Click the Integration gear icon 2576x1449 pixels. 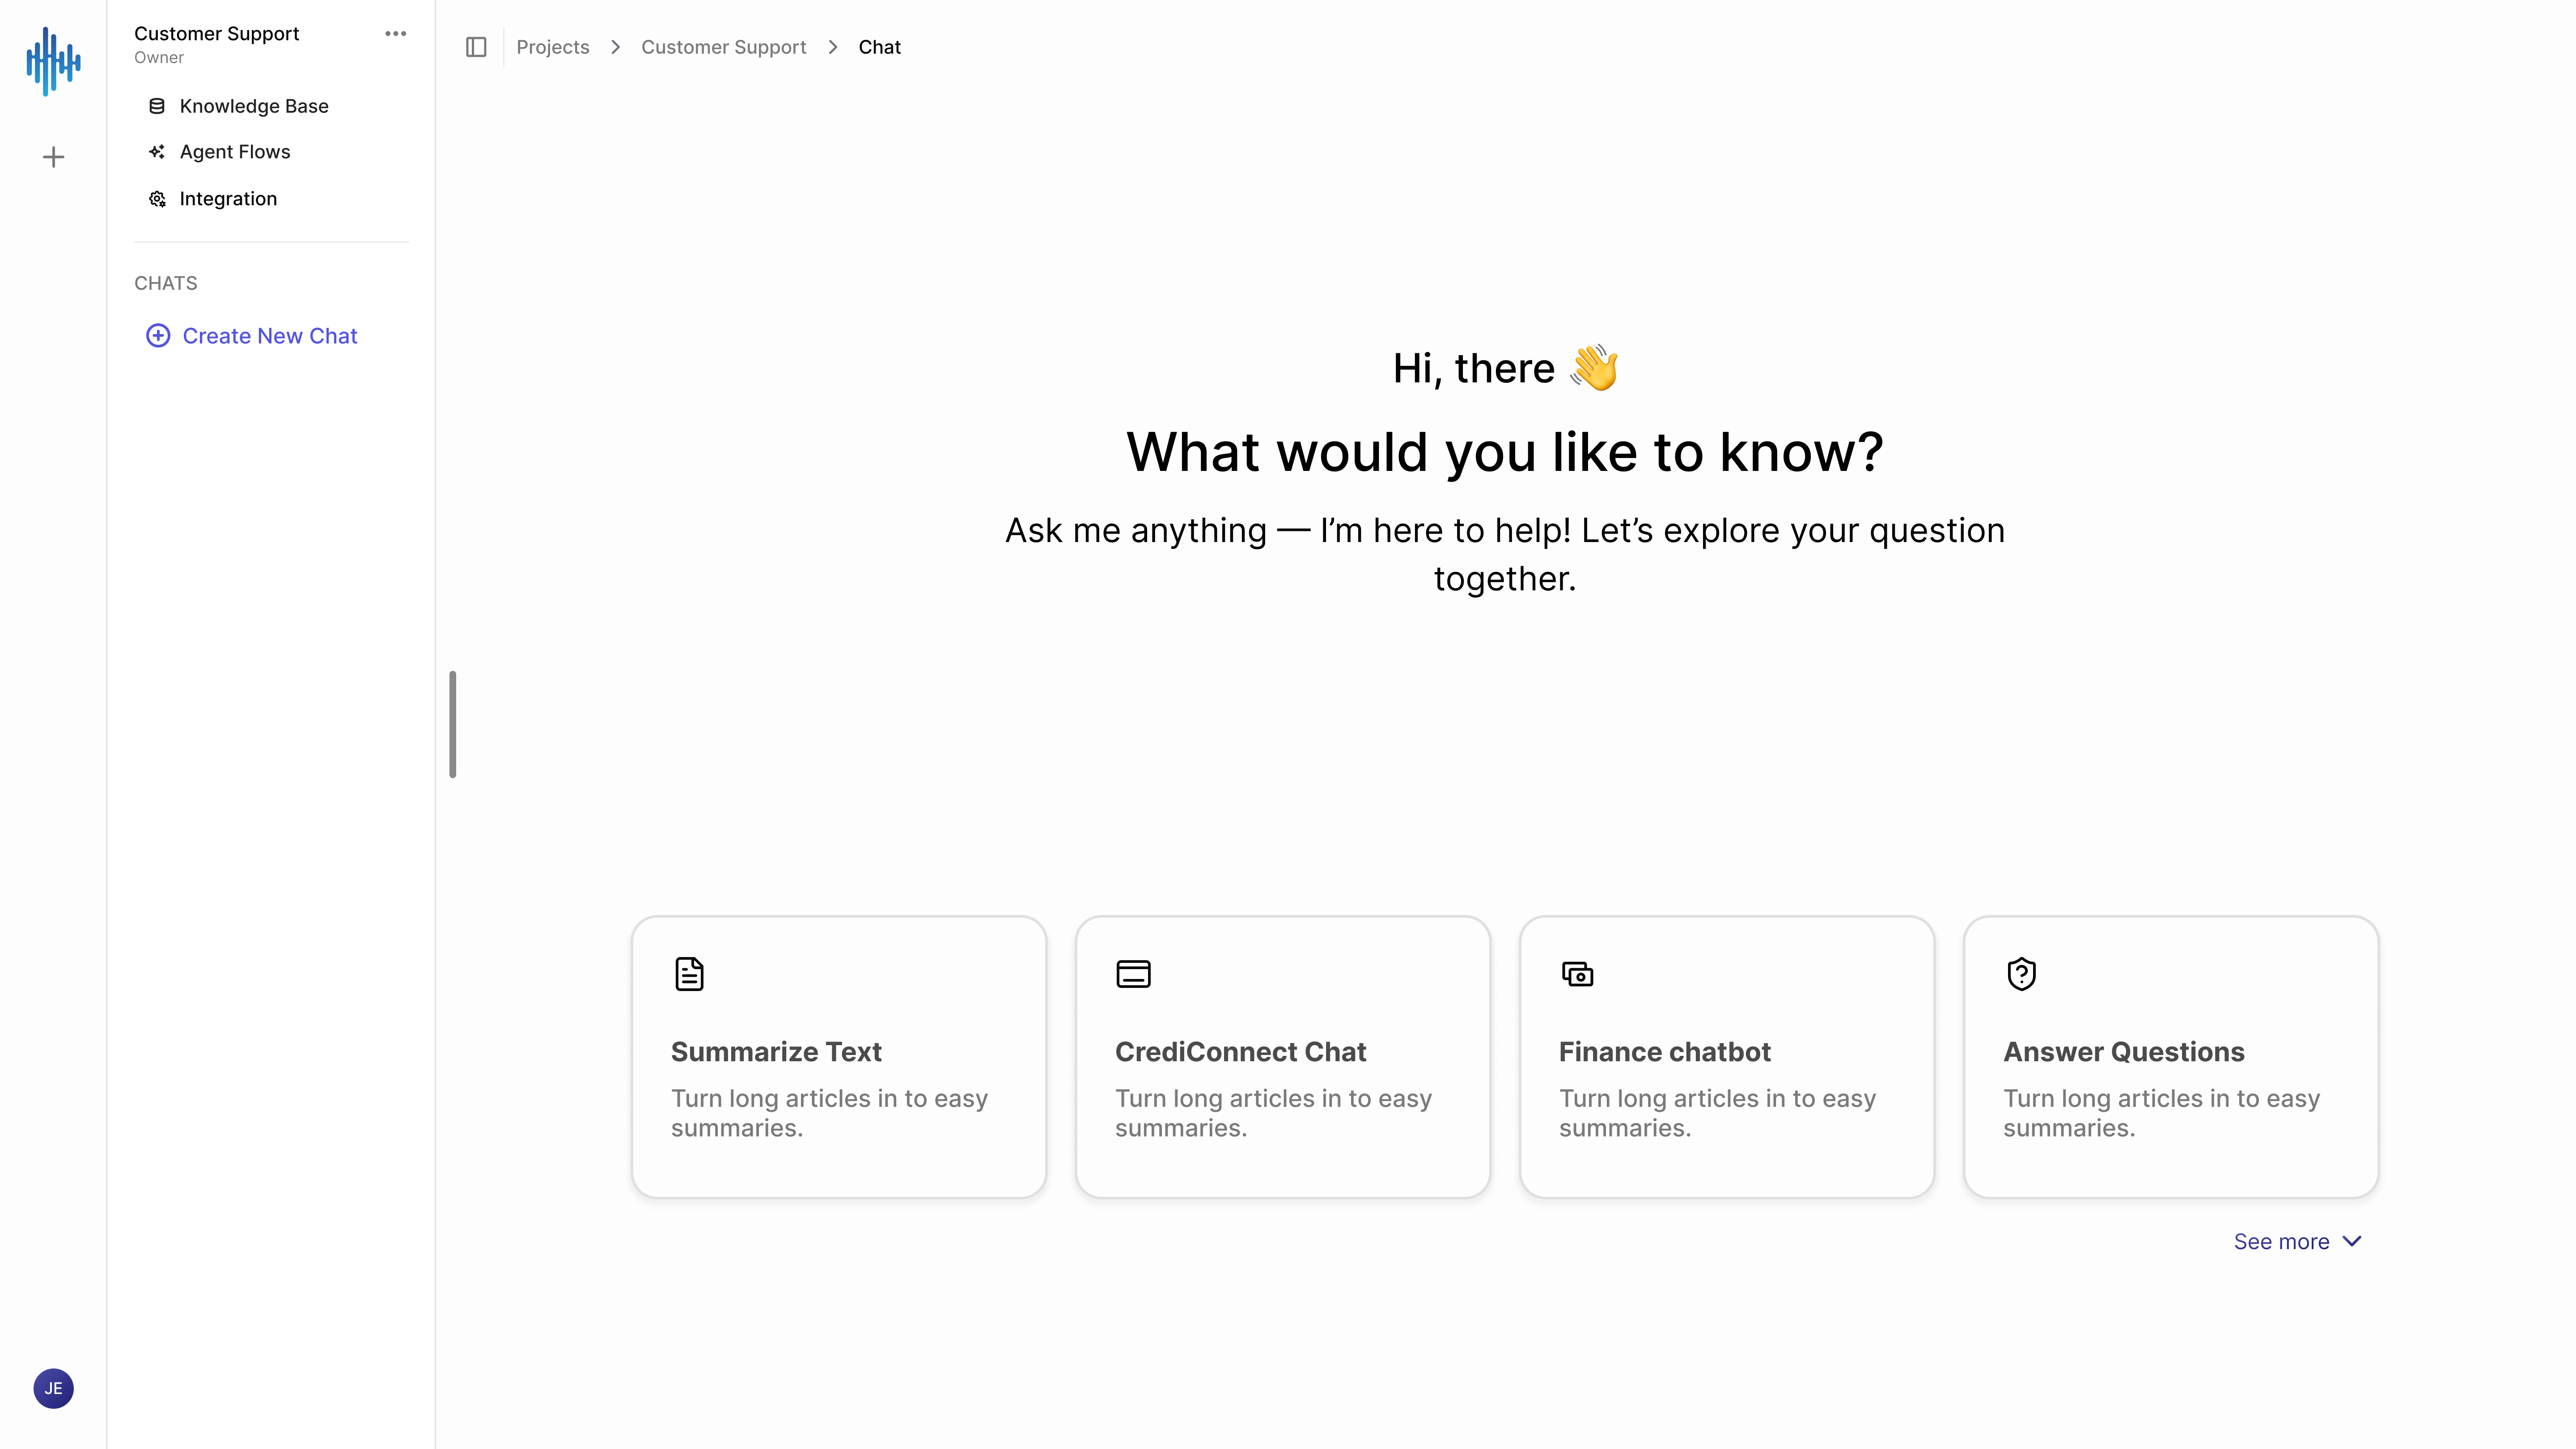157,199
